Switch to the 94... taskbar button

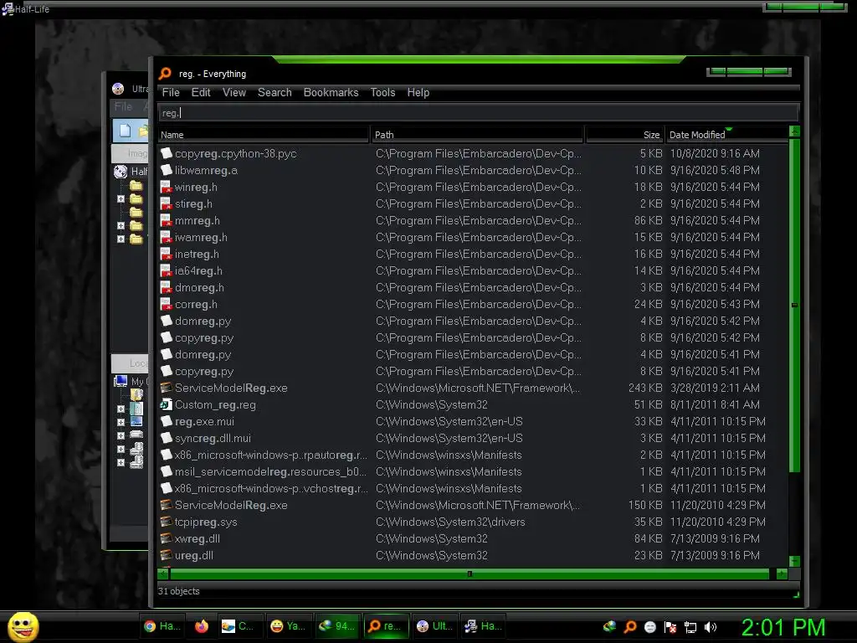(x=337, y=626)
